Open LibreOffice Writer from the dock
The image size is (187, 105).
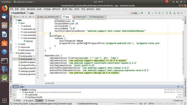5,34
